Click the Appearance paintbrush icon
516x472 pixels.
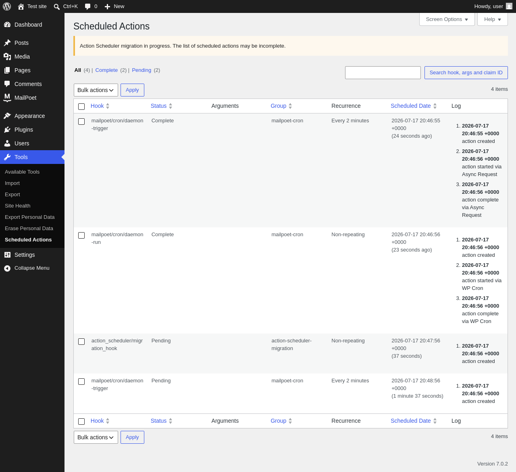pos(7,116)
